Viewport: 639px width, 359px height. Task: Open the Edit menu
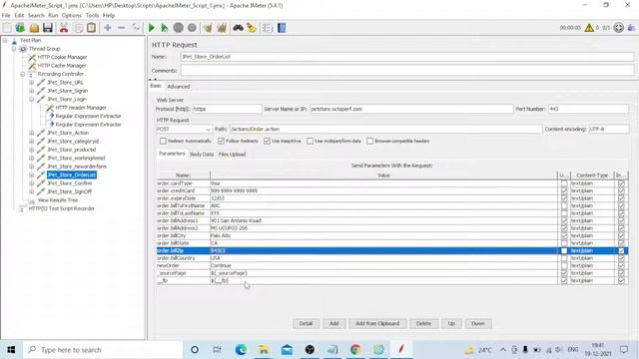[19, 15]
